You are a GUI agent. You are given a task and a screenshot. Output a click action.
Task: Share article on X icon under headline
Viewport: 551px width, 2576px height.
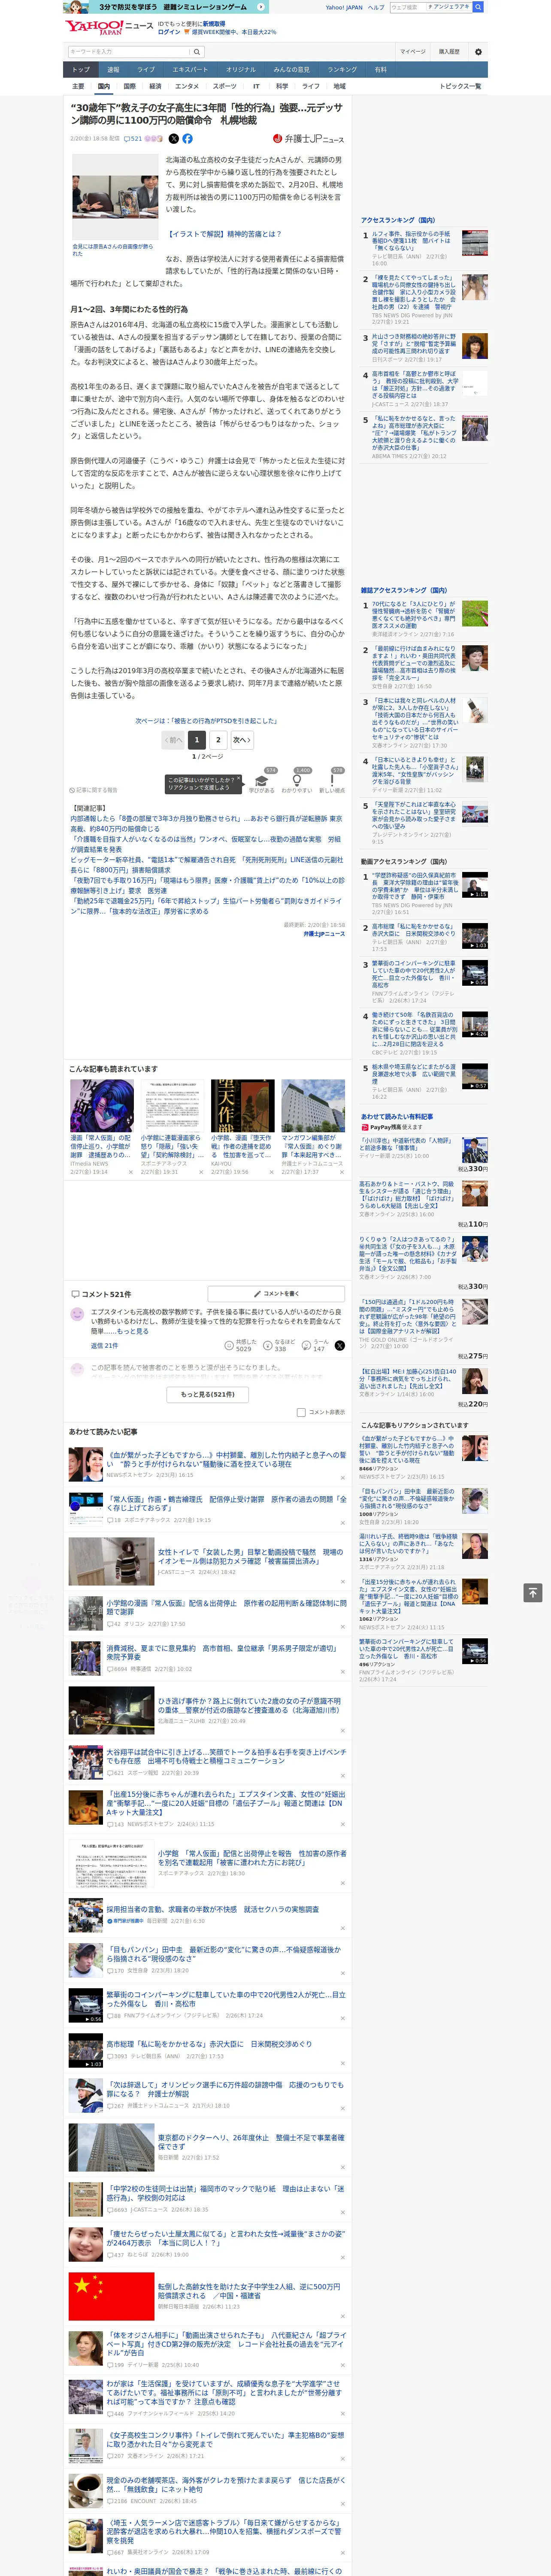(174, 139)
